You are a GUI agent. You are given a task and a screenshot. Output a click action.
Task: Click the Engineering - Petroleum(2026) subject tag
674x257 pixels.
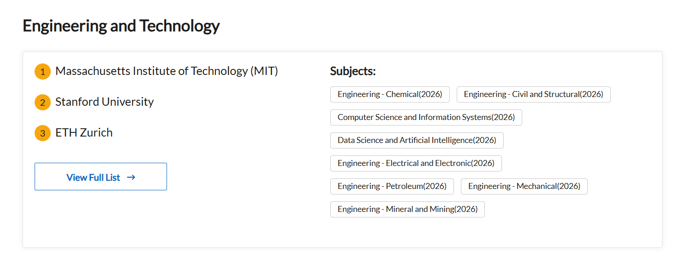[392, 186]
